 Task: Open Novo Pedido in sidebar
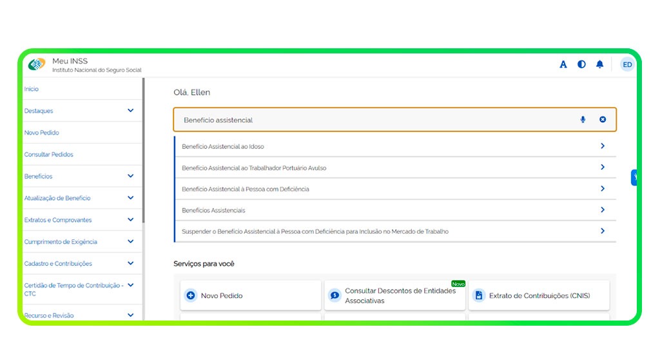pyautogui.click(x=41, y=133)
